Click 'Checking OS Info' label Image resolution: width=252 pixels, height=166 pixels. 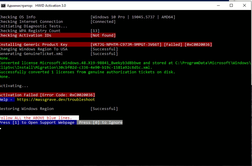[x=18, y=17]
